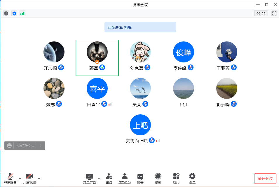279x187 pixels.
Task: Click the name label 张志
Action: click(x=50, y=105)
